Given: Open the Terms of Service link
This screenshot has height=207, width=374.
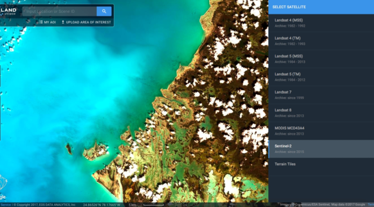Looking at the screenshot, I should pyautogui.click(x=5, y=205).
